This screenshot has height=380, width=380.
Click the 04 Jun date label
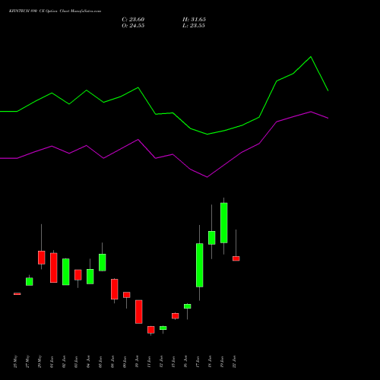(89, 362)
